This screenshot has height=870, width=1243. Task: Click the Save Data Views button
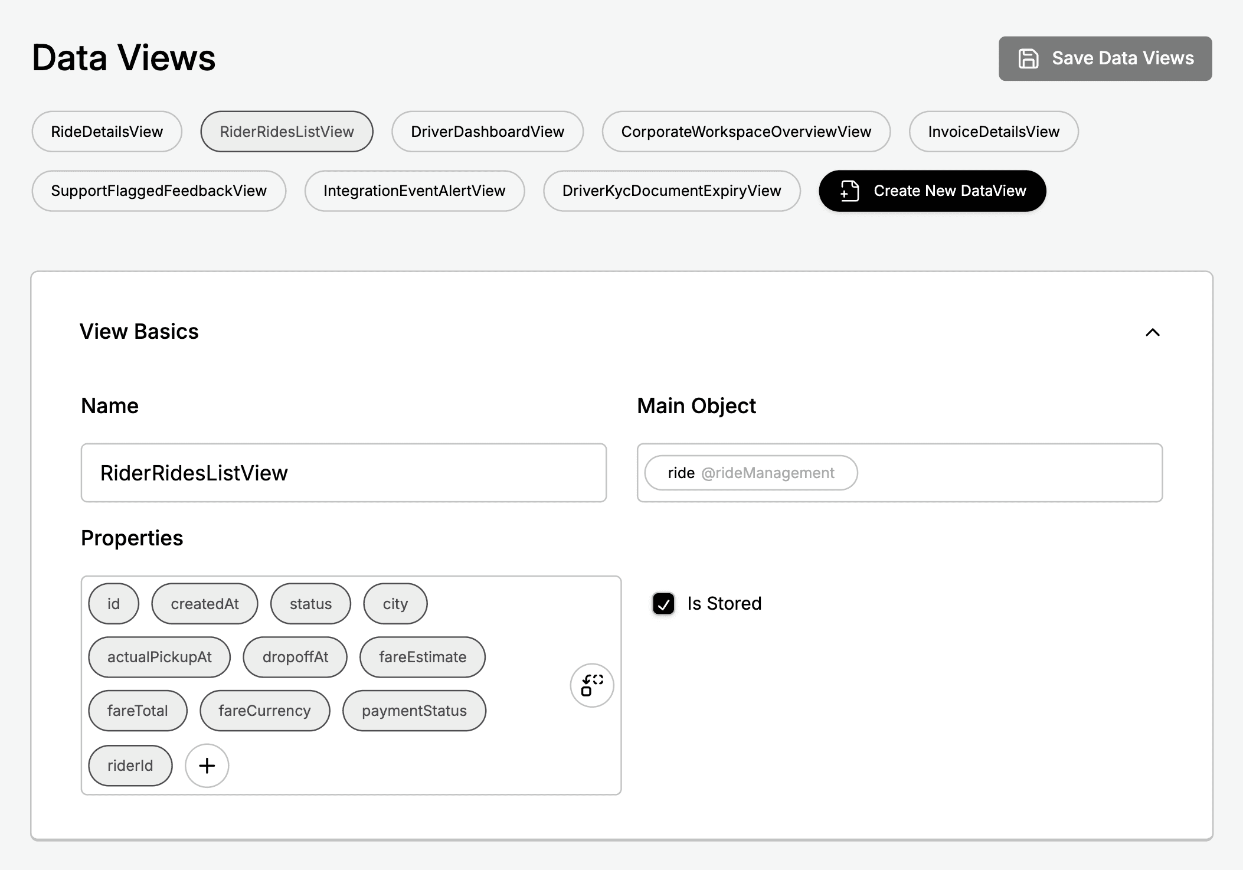coord(1105,58)
